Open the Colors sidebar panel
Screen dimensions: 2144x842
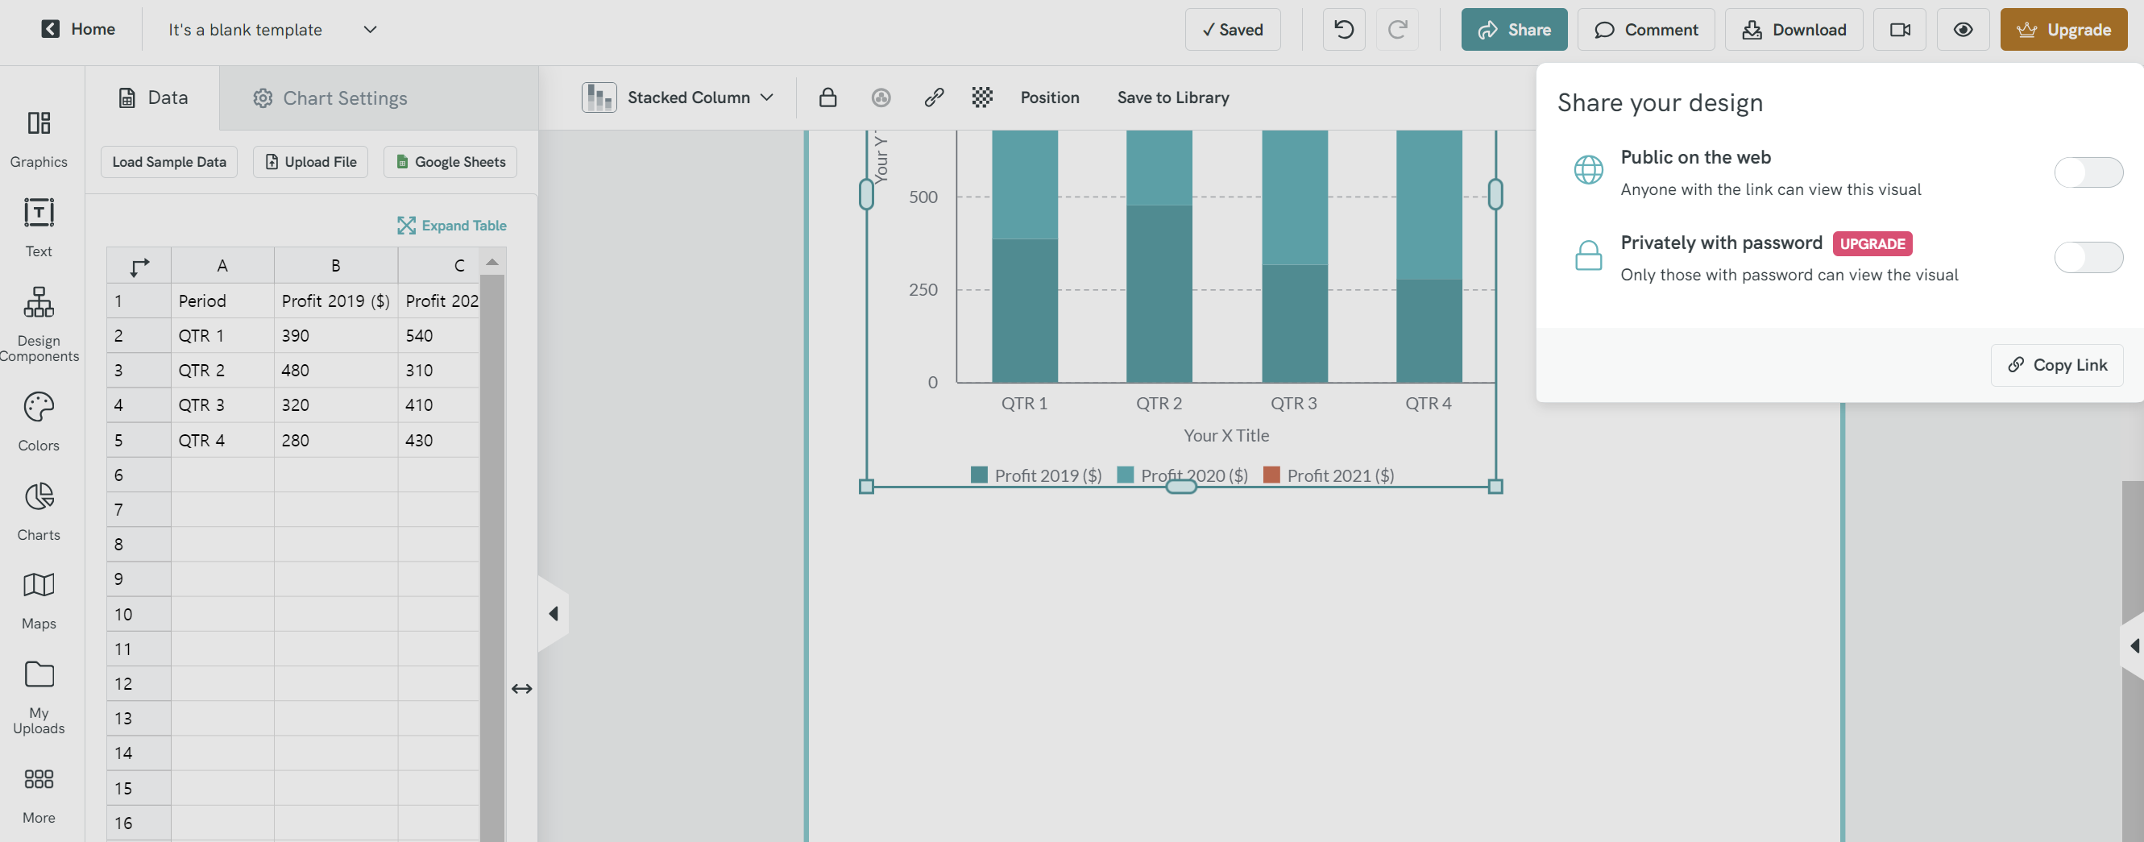click(x=39, y=422)
